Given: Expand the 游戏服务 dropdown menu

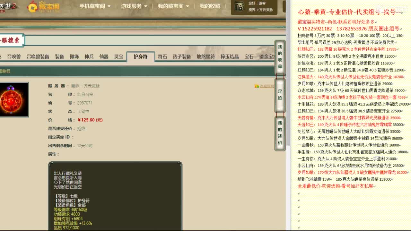Looking at the screenshot, I should pos(134,6).
